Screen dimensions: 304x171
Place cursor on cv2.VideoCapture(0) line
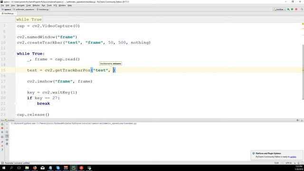coord(48,26)
